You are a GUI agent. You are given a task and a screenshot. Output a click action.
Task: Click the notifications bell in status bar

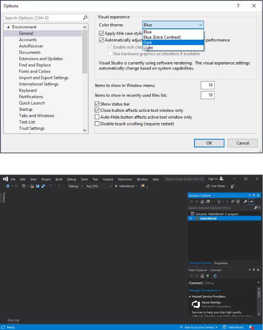point(251,327)
